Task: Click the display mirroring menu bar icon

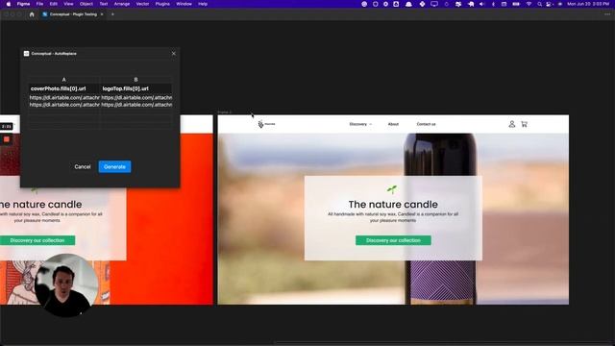Action: pyautogui.click(x=433, y=4)
